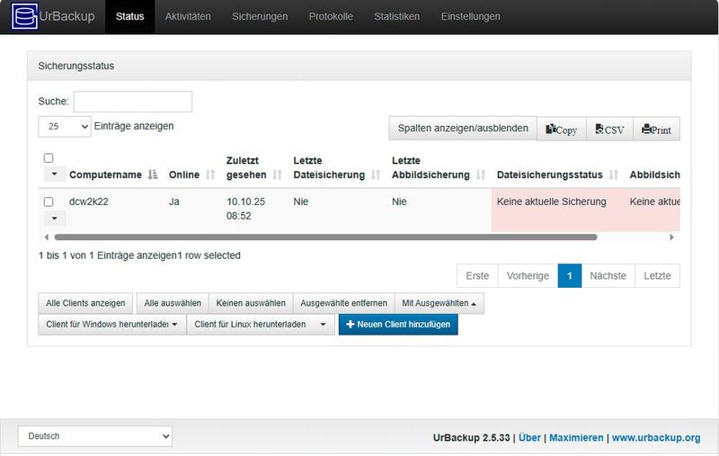Click right arrow of horizontal scrollbar
719x456 pixels.
(x=671, y=237)
